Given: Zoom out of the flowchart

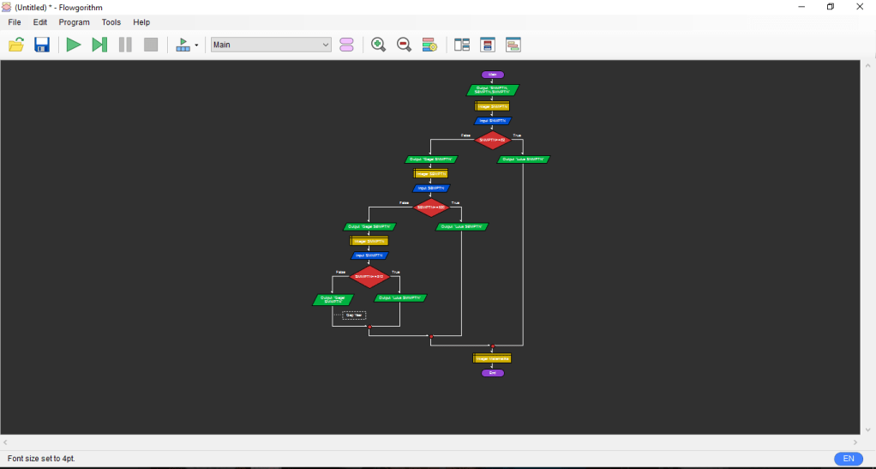Looking at the screenshot, I should (x=404, y=45).
